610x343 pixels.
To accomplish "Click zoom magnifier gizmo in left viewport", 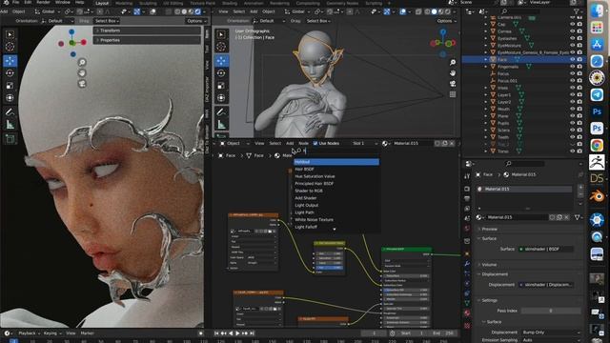I will click(82, 62).
